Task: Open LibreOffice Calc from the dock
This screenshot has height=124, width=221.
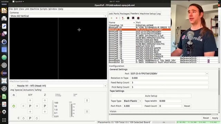Action: click(4, 96)
